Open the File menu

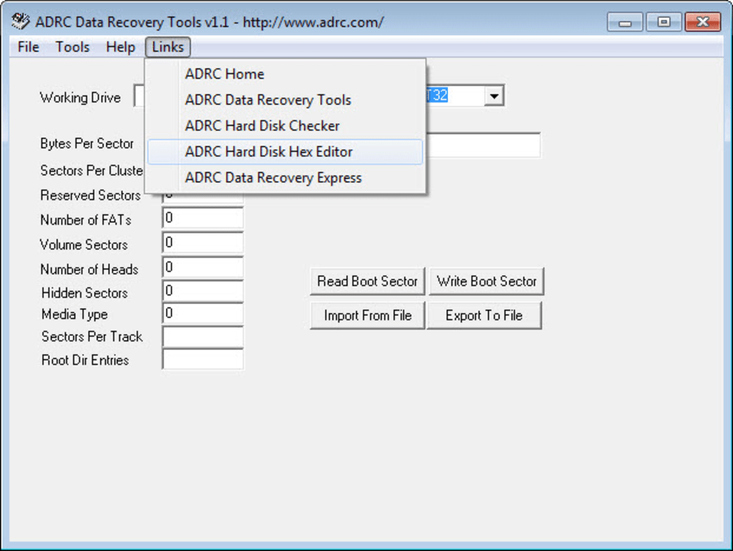pos(28,47)
